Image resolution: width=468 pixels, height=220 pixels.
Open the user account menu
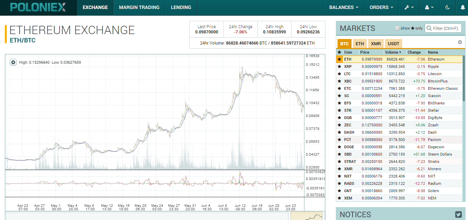tap(429, 7)
